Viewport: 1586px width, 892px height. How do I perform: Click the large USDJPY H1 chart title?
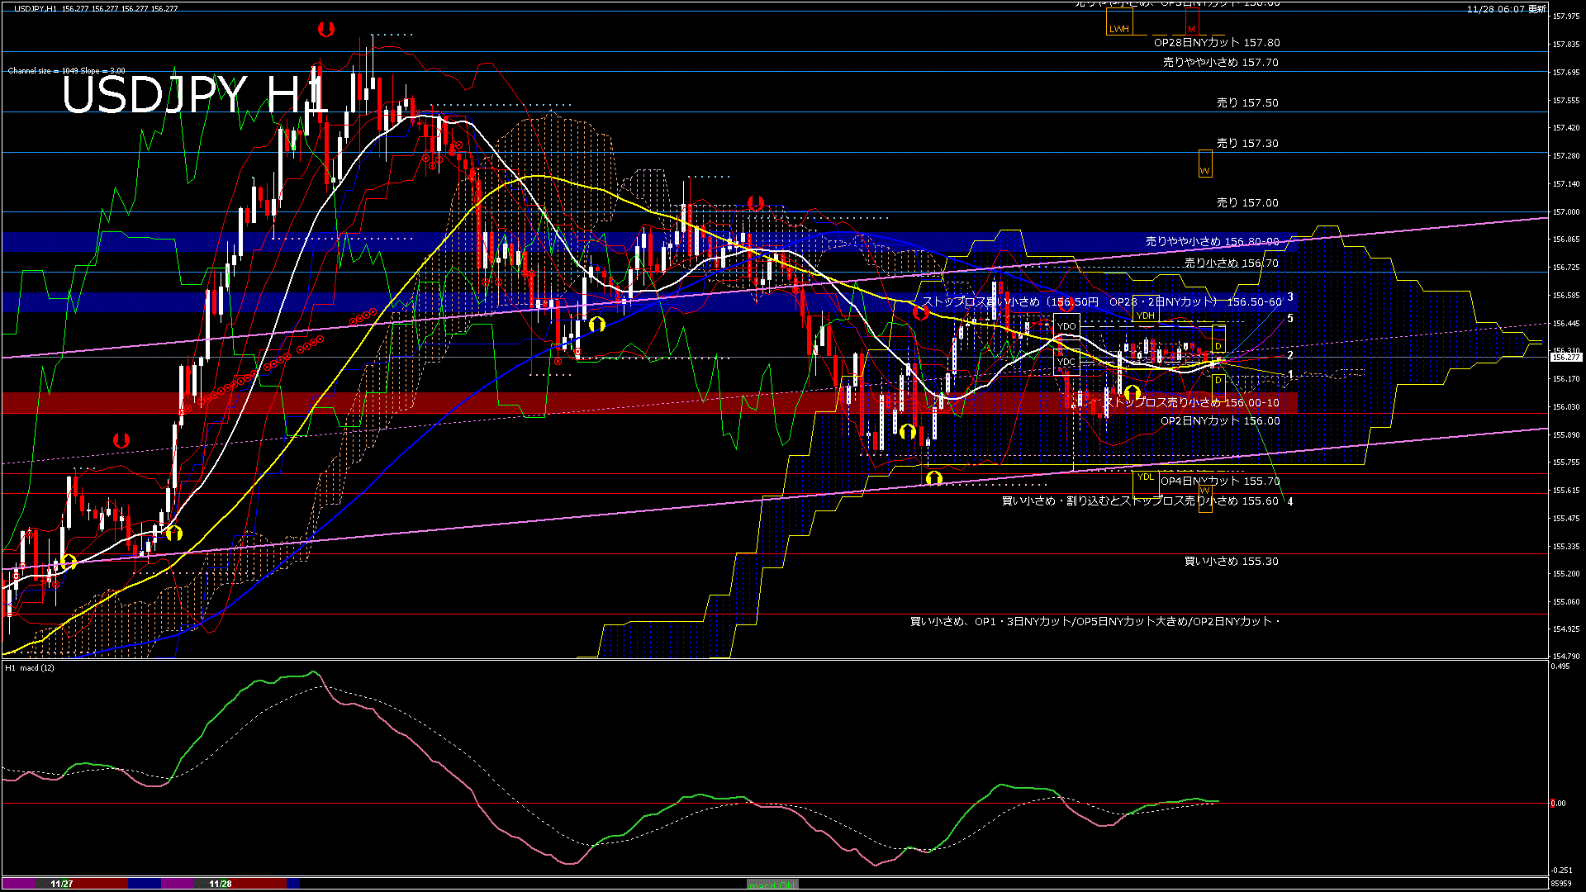(194, 94)
